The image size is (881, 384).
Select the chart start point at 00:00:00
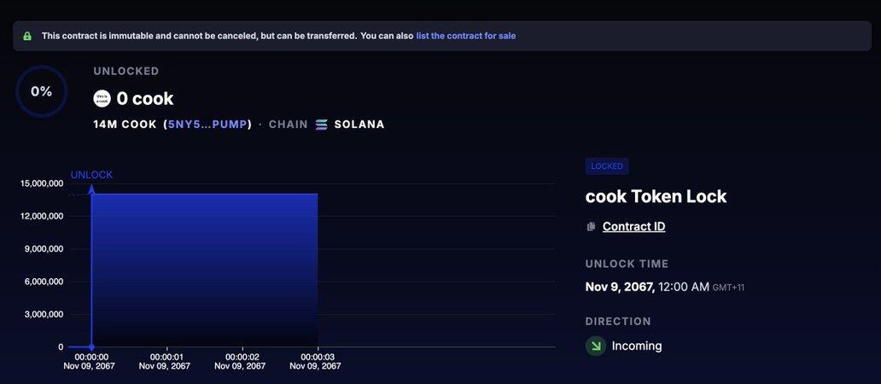[x=91, y=346]
